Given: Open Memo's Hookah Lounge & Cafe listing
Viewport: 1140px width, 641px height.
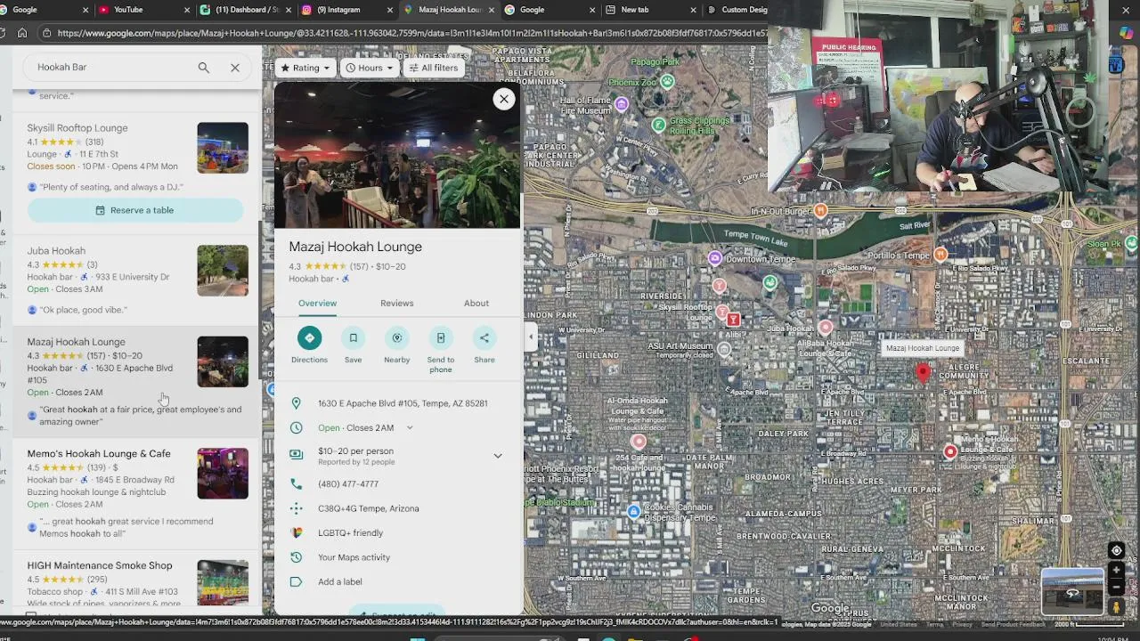Looking at the screenshot, I should coord(99,454).
